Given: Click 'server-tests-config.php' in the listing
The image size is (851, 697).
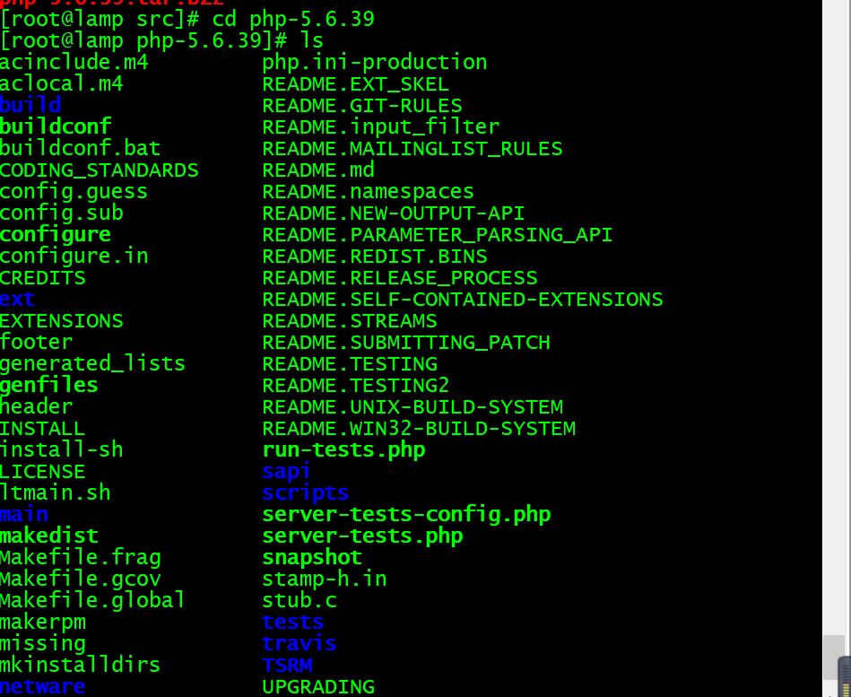Looking at the screenshot, I should pos(406,515).
